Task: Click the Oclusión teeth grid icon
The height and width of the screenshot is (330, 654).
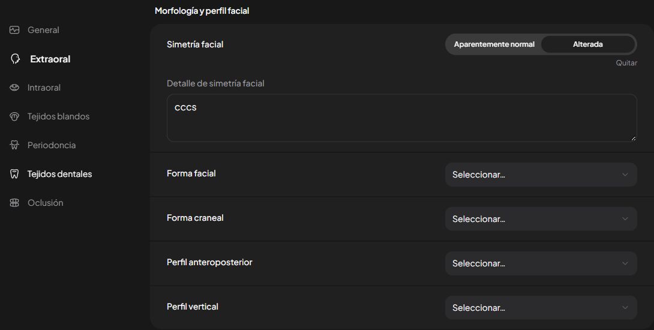Action: tap(14, 203)
